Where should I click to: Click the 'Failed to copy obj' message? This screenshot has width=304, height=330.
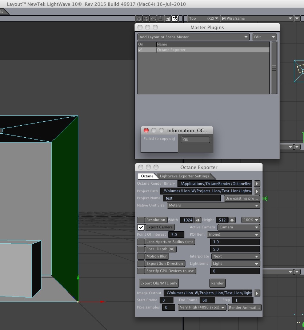159,139
